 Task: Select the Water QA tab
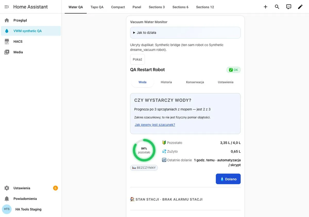coord(76,7)
